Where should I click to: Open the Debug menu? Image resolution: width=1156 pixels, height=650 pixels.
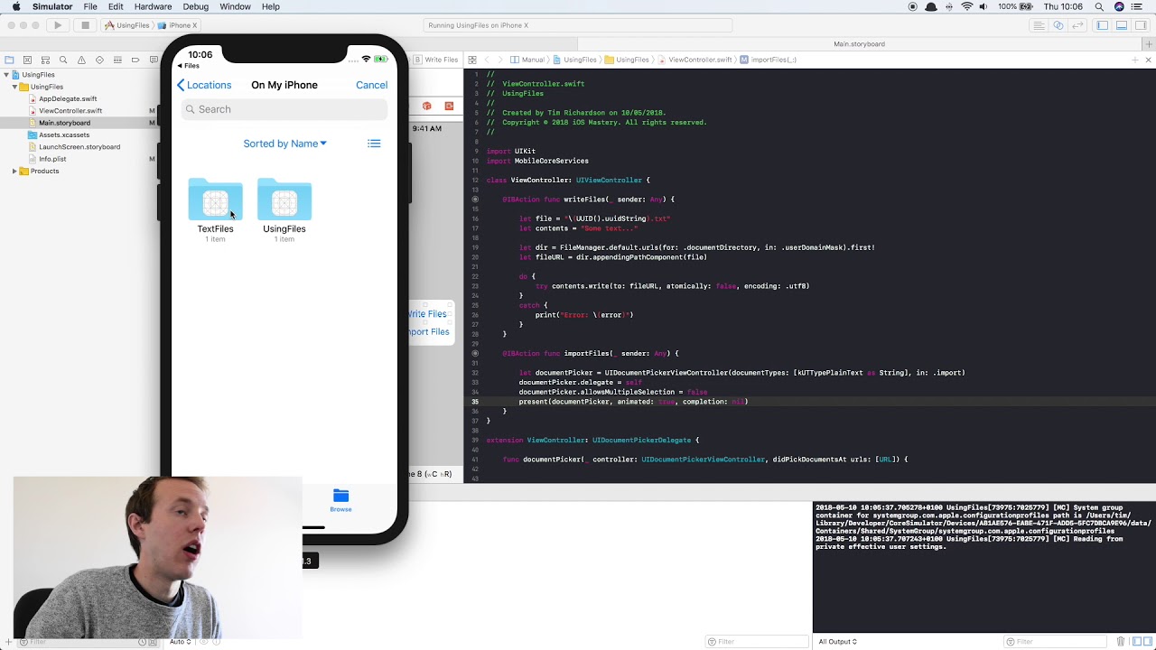pyautogui.click(x=195, y=6)
